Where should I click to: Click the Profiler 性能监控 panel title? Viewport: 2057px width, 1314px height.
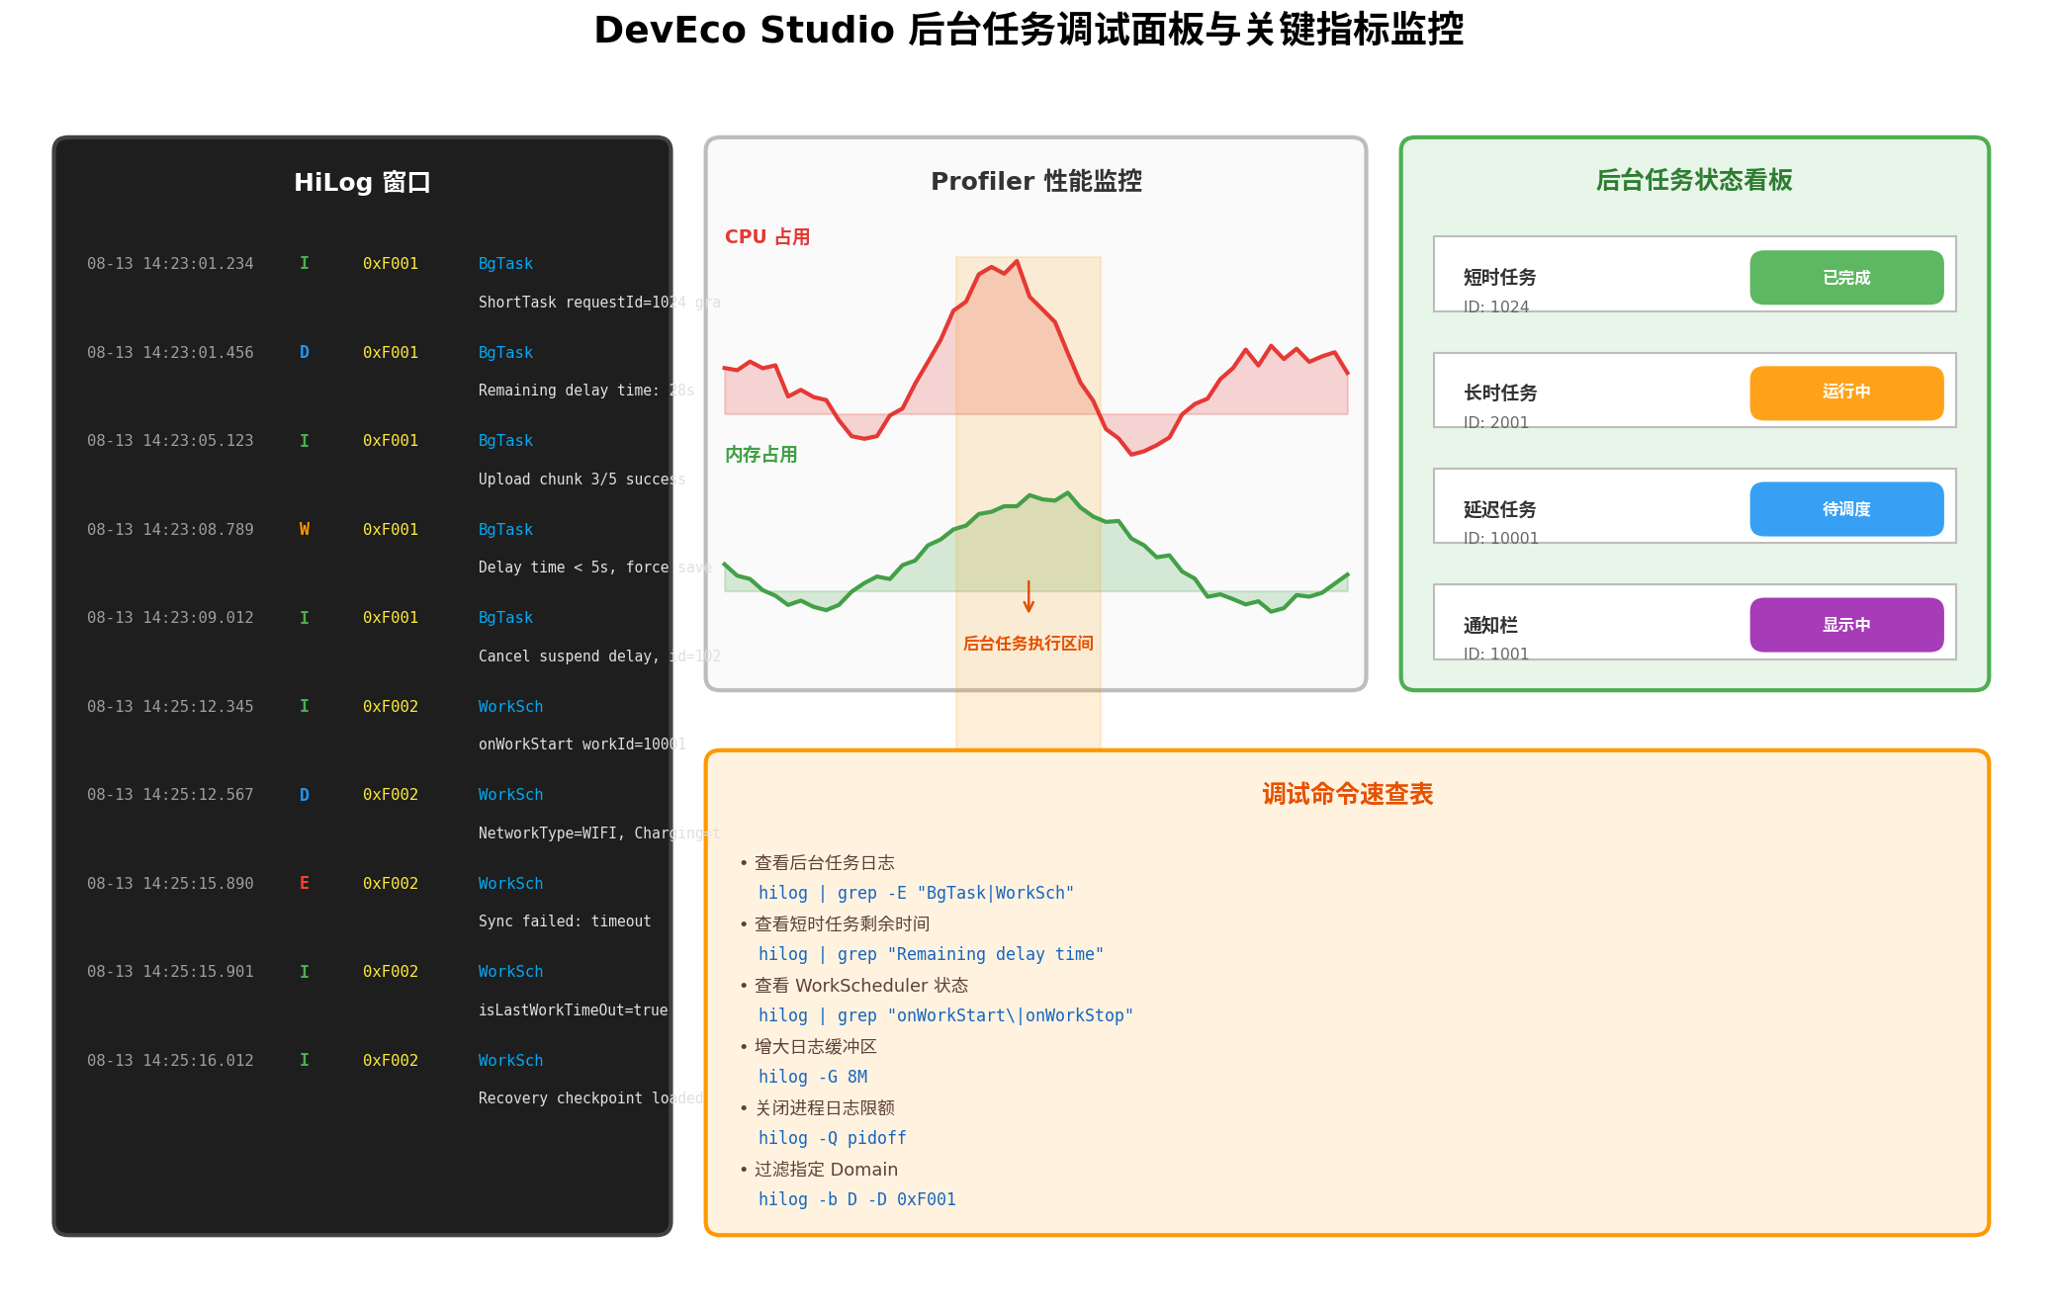pyautogui.click(x=1036, y=181)
